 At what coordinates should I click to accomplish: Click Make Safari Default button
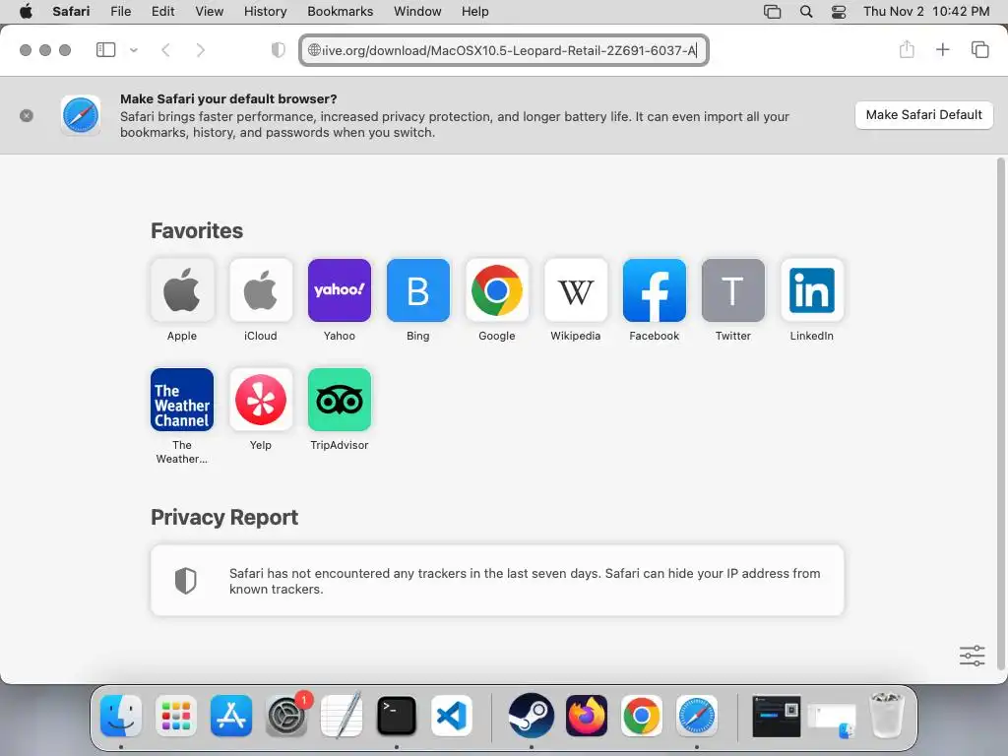pos(923,115)
